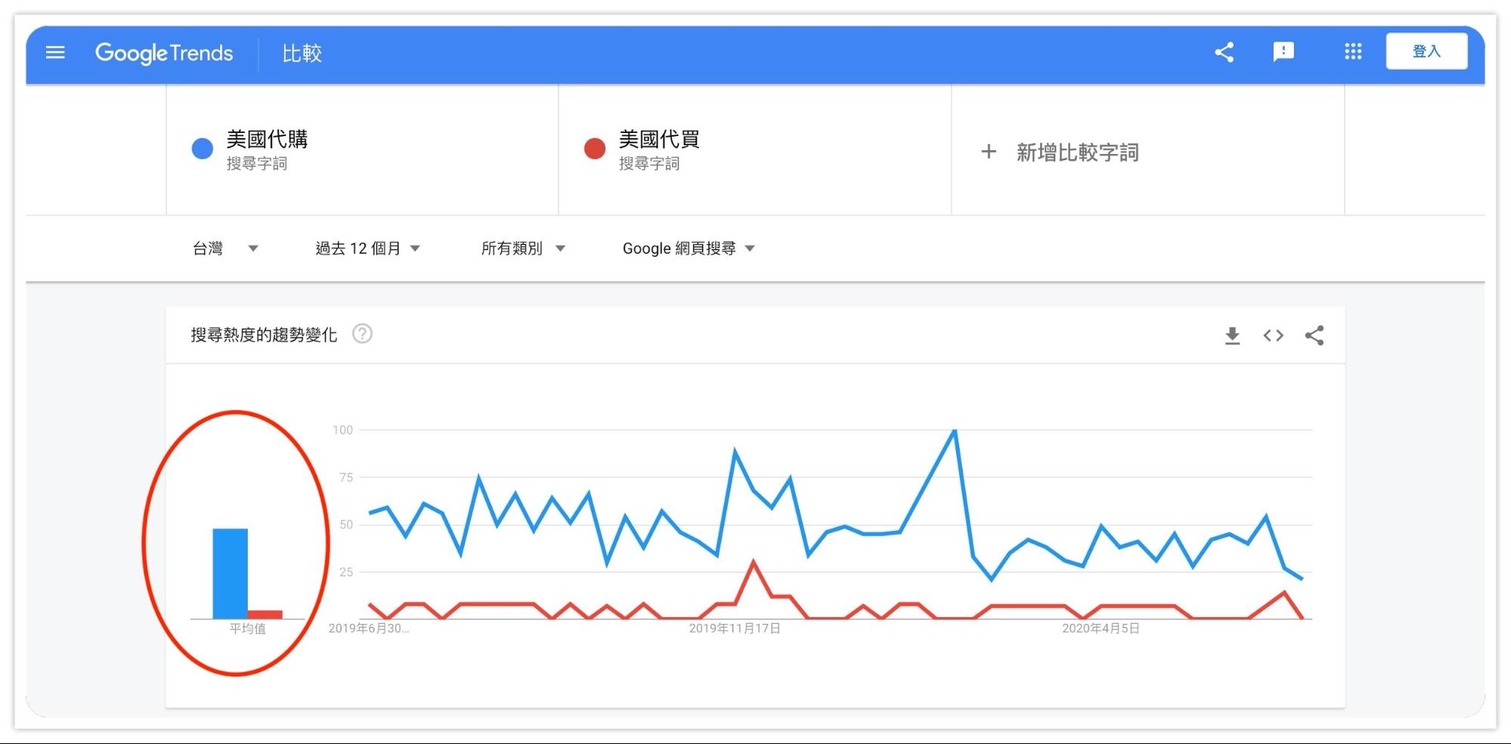Download the trend chart CSV
The width and height of the screenshot is (1511, 744).
pyautogui.click(x=1232, y=336)
